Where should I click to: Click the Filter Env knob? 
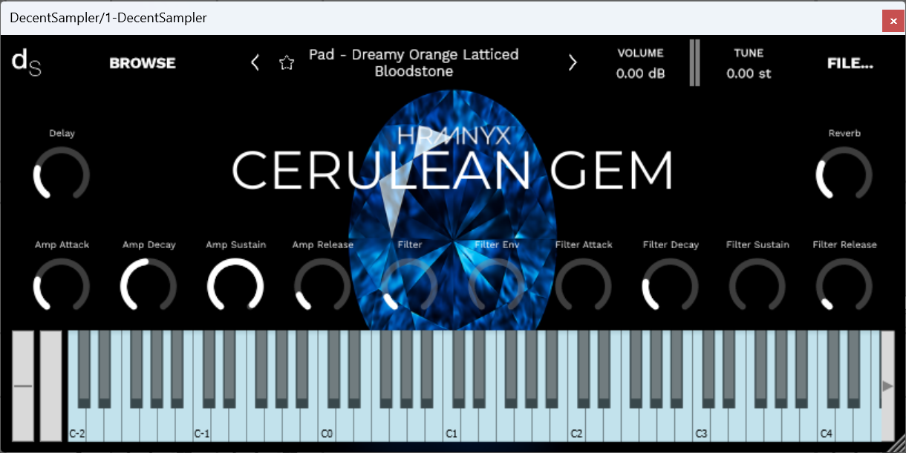496,286
